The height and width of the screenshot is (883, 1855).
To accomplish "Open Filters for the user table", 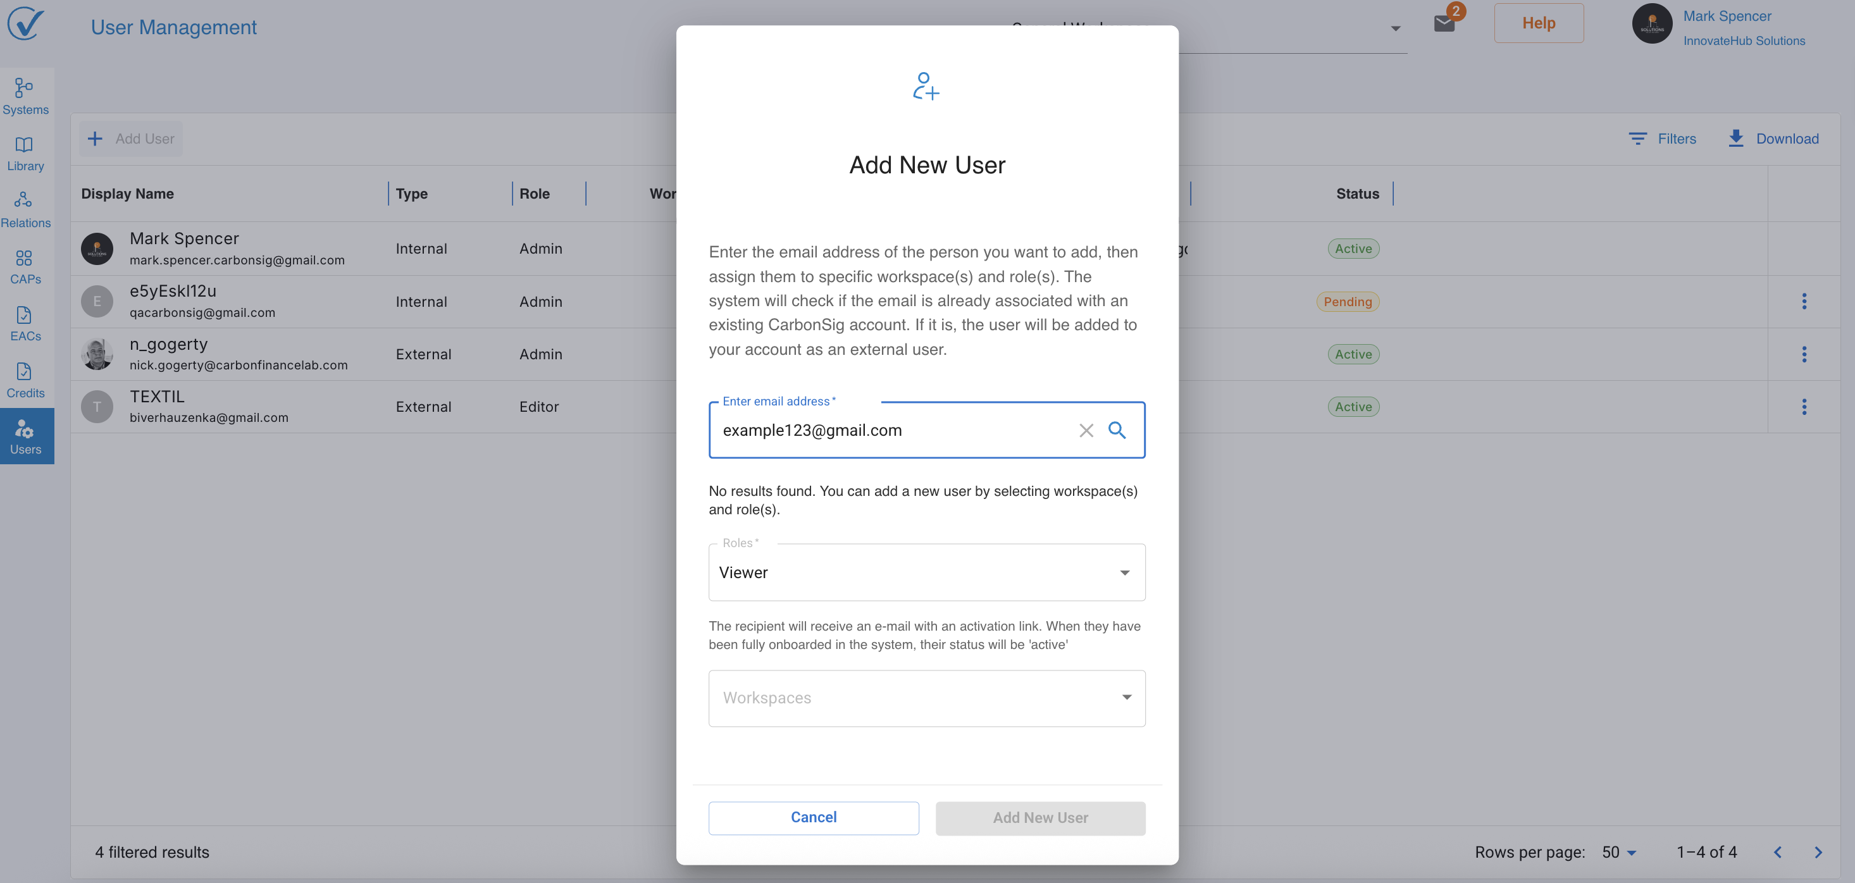I will click(1662, 139).
